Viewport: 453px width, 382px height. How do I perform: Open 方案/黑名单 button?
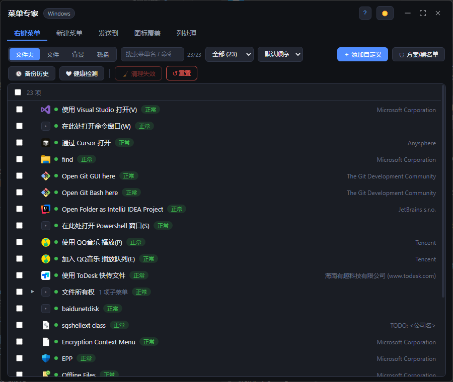point(418,54)
